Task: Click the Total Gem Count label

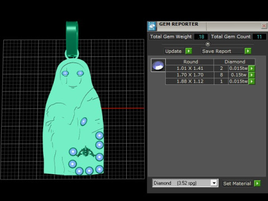Action: coord(231,37)
